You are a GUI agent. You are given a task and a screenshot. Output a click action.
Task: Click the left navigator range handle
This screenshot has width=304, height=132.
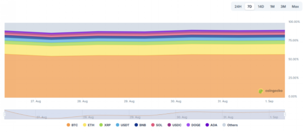coord(4,114)
